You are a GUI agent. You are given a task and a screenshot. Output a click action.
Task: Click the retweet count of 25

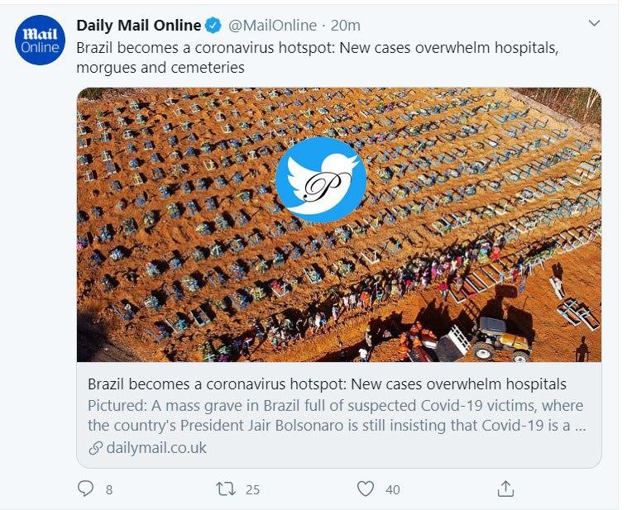(x=252, y=490)
